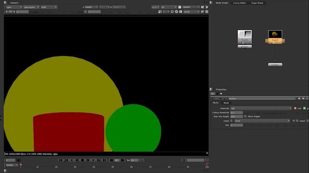Open the RGB display channel dropdown

pyautogui.click(x=49, y=7)
